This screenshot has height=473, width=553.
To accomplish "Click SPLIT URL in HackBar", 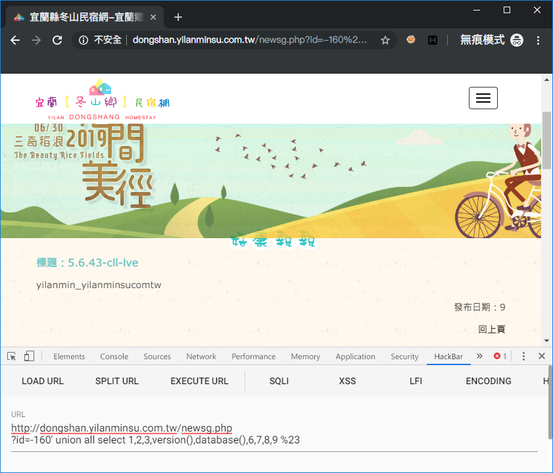I will tap(117, 381).
